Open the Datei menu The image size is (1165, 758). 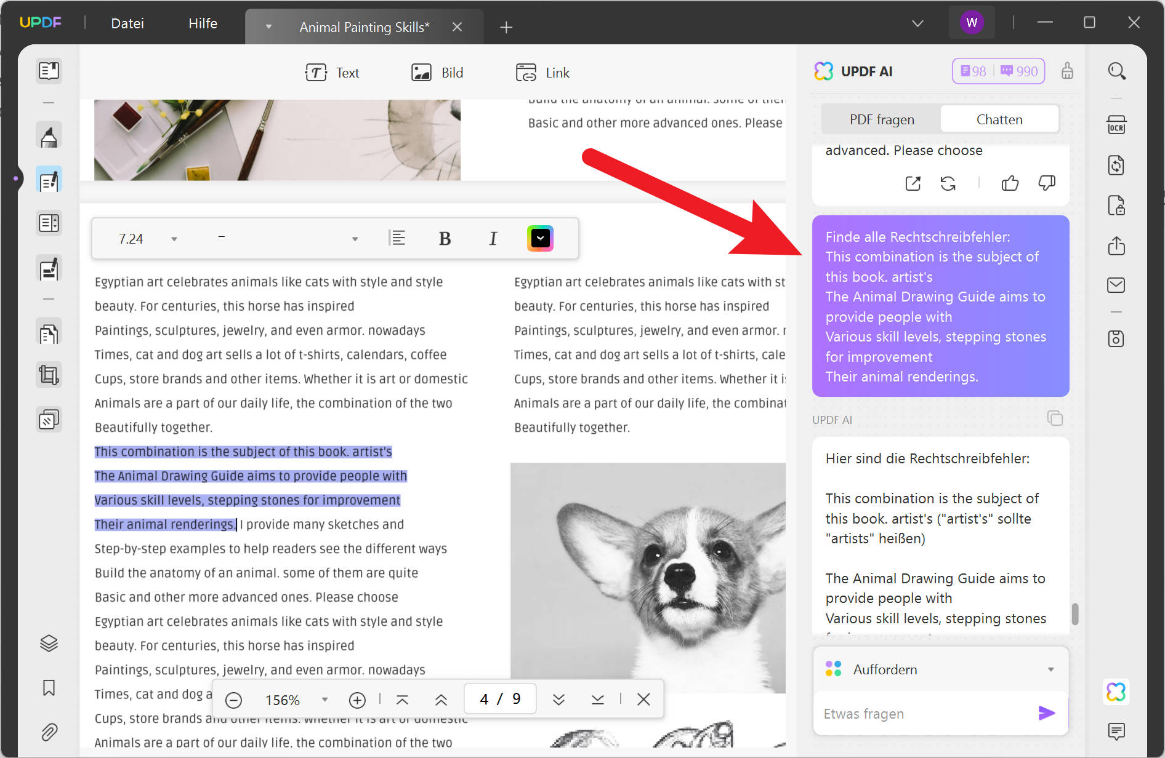127,23
